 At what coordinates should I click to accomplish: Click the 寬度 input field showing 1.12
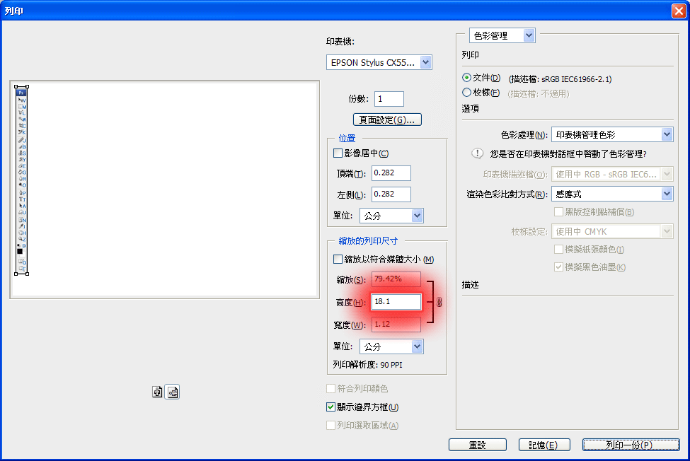coord(396,325)
